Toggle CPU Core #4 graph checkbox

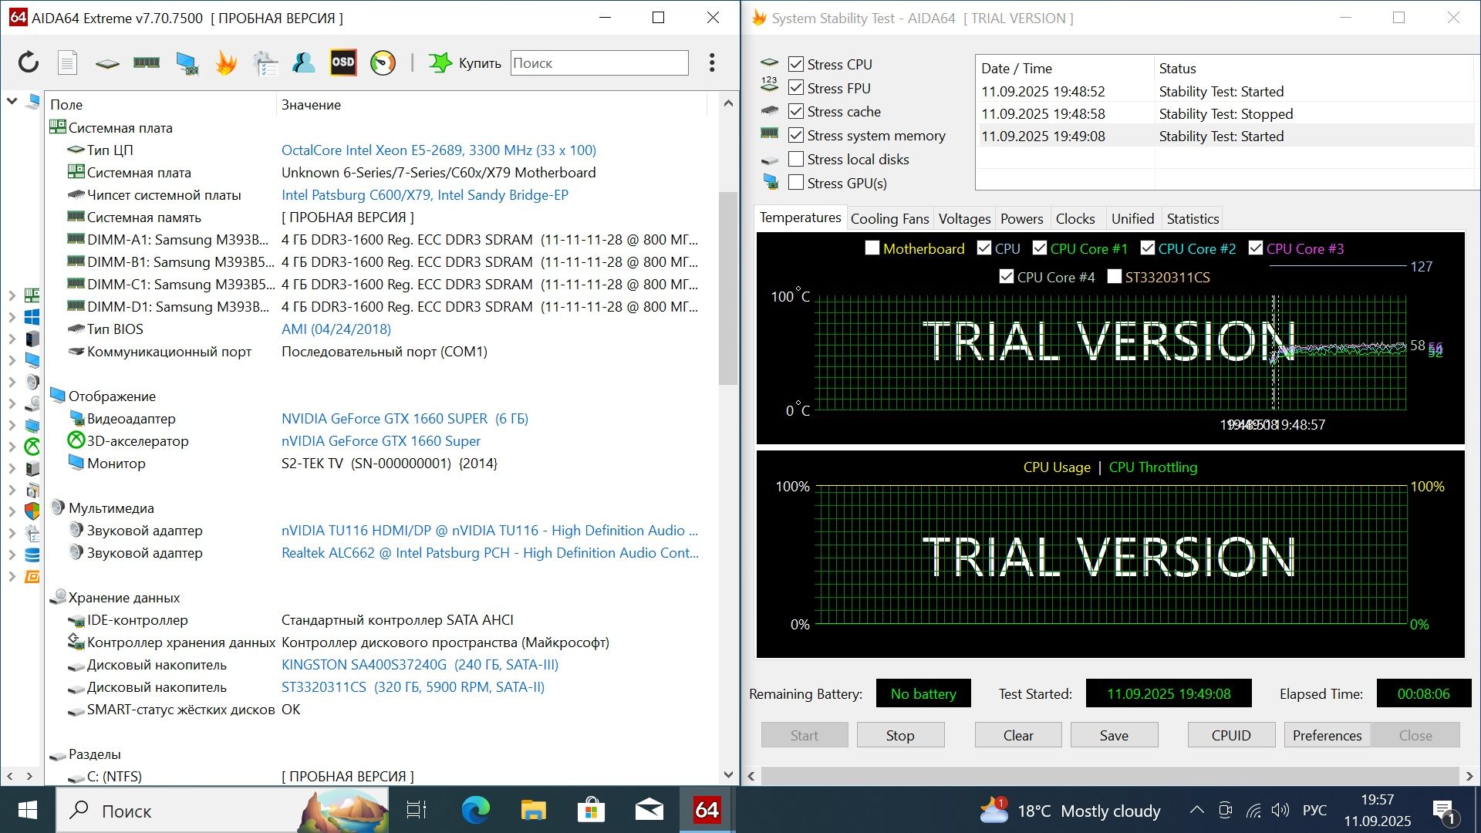coord(1006,277)
